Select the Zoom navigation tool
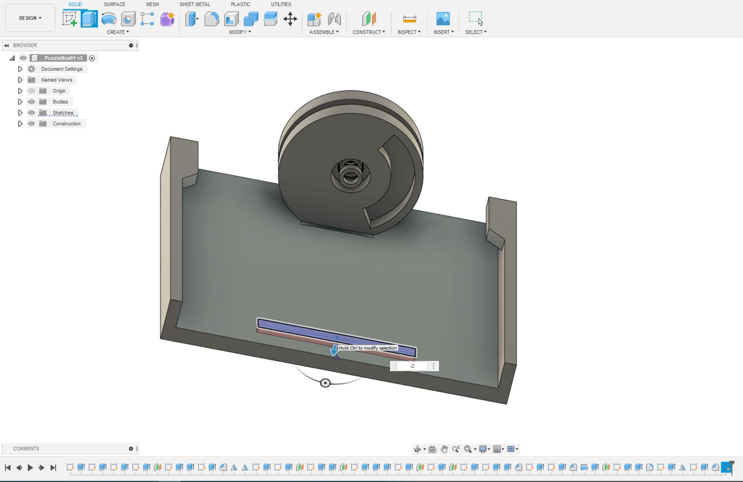This screenshot has height=482, width=743. point(456,449)
